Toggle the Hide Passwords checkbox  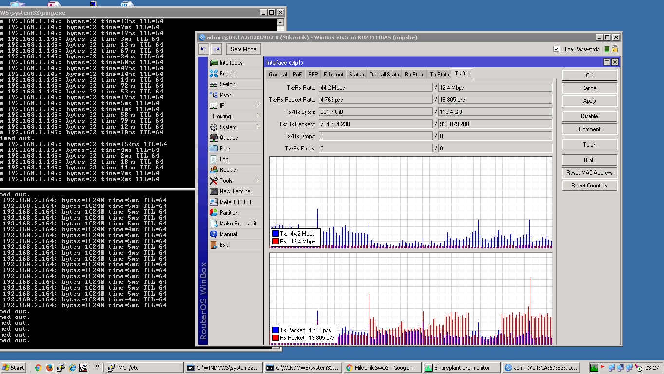click(556, 49)
